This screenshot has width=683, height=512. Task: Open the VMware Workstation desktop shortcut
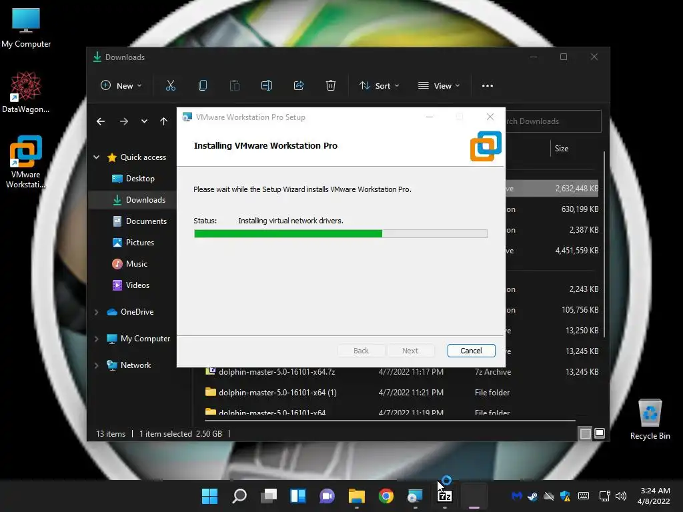click(26, 161)
